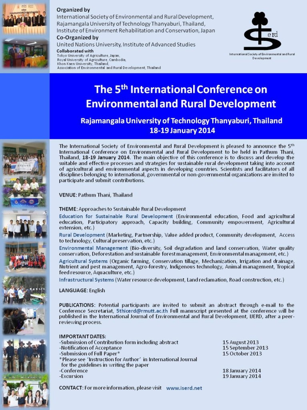Open the laboratory work photo
Viewport: 307px width, 410px height.
(x=24, y=321)
